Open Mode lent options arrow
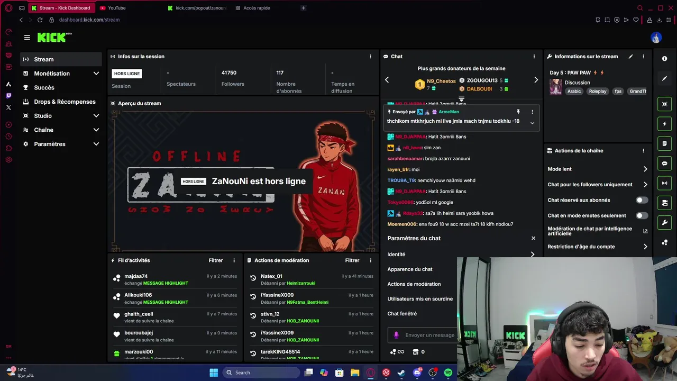This screenshot has width=677, height=381. click(645, 169)
